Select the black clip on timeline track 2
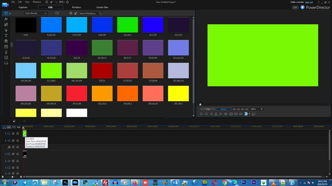Image resolution: width=332 pixels, height=186 pixels. pos(25,154)
